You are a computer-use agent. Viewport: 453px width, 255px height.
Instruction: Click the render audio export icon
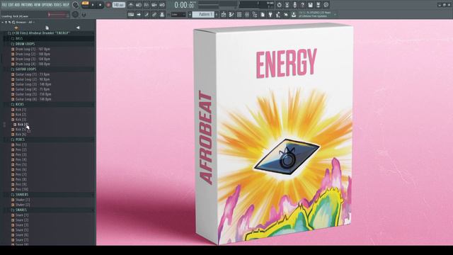click(318, 5)
